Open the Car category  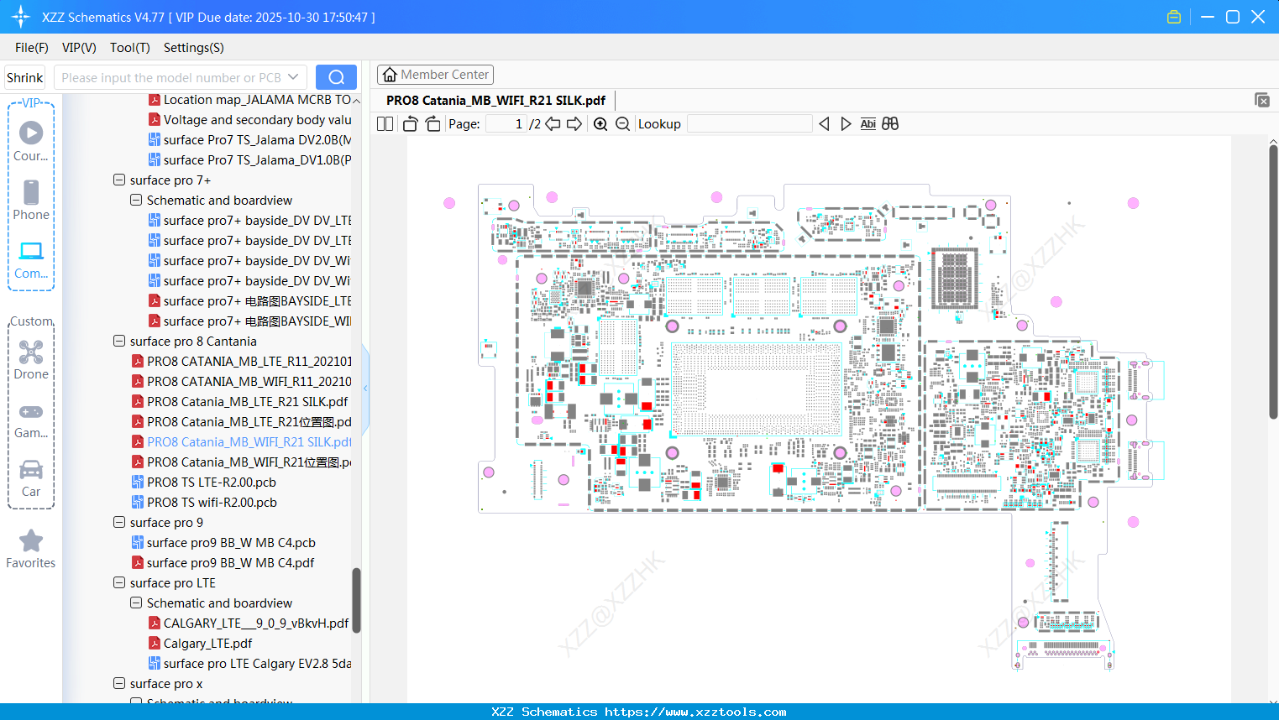point(31,478)
